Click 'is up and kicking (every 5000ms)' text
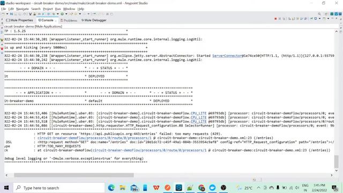 (35, 48)
